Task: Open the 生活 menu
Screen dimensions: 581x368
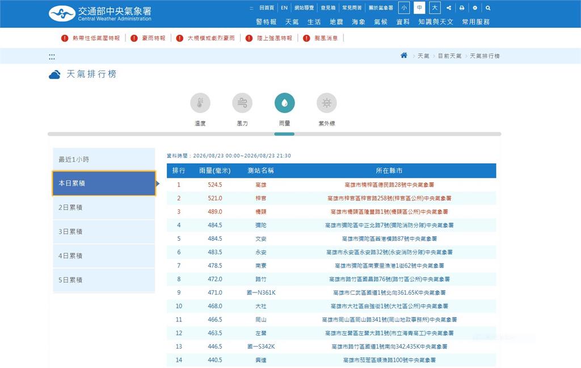Action: coord(314,22)
